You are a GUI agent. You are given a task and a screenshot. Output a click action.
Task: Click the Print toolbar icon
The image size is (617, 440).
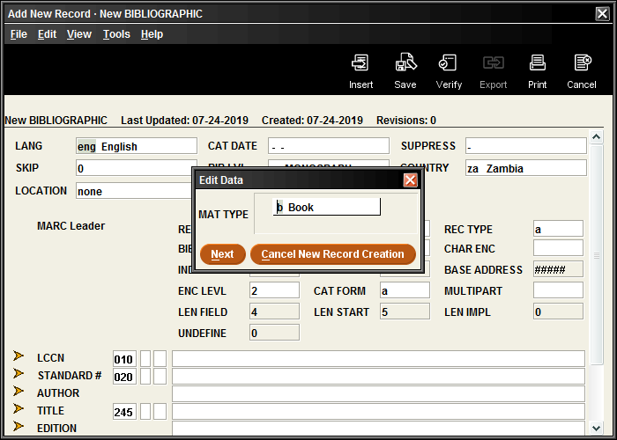tap(537, 62)
